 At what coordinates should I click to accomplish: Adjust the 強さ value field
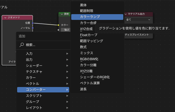pyautogui.click(x=66, y=30)
